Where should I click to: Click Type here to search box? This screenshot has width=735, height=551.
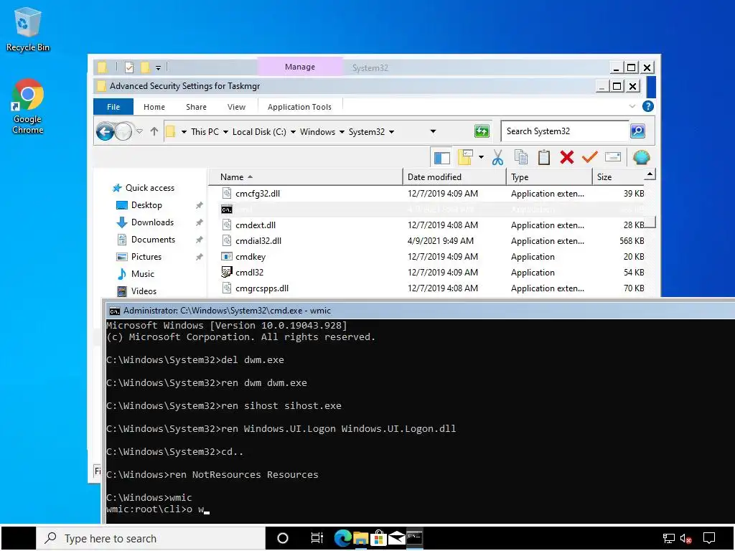point(151,538)
